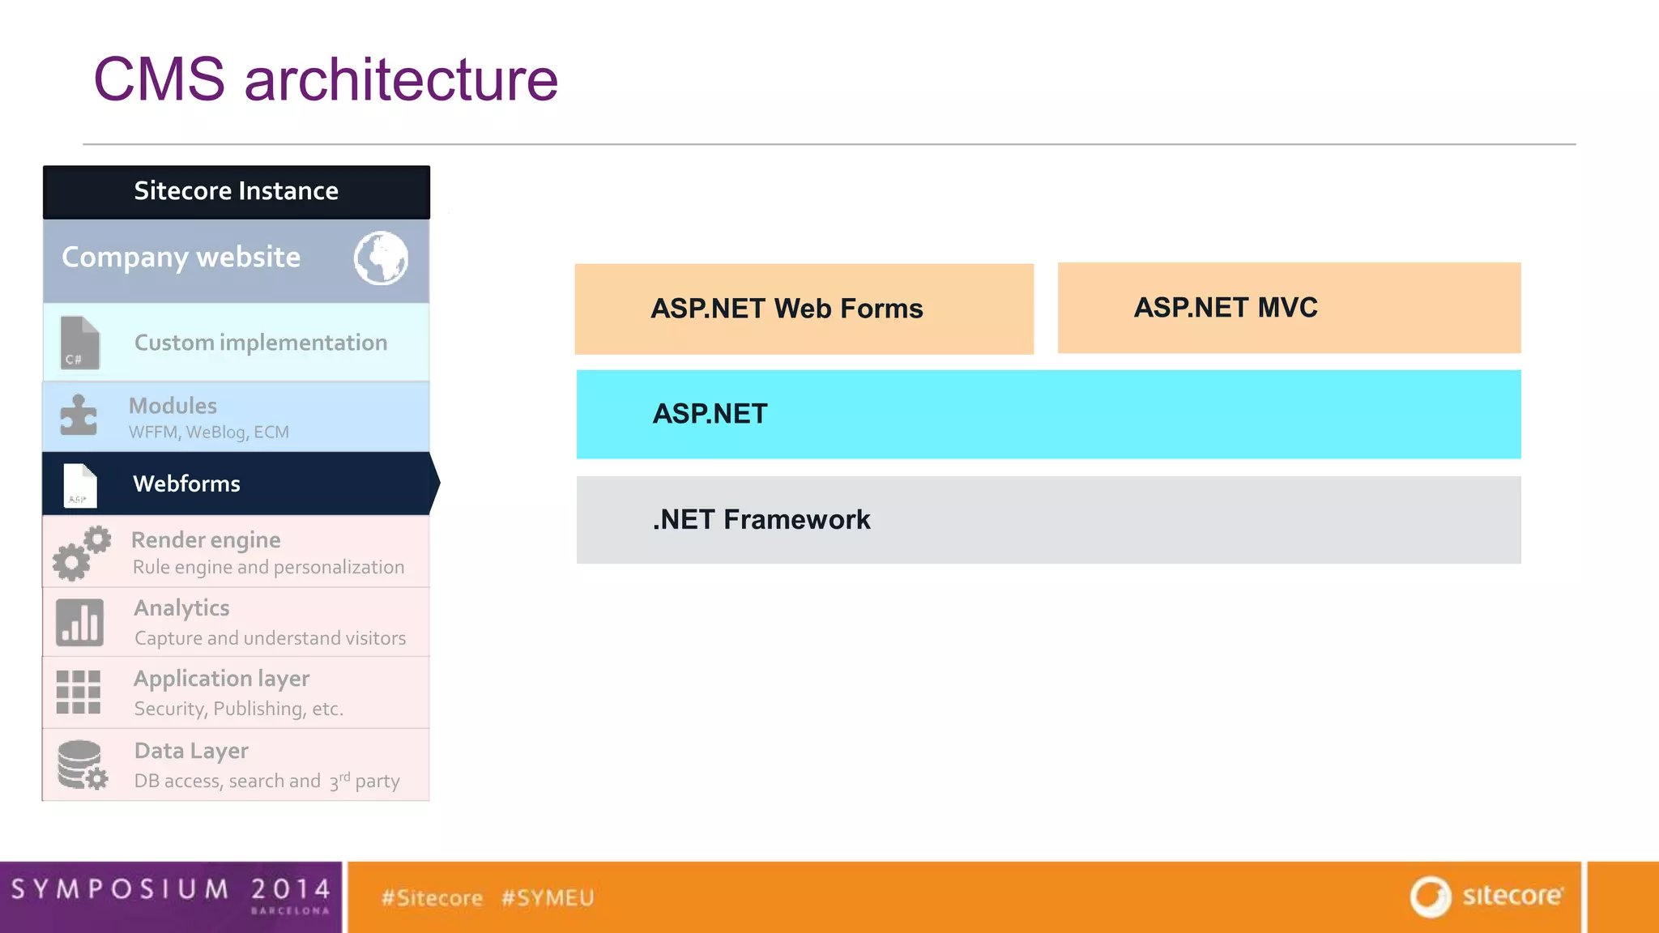1659x933 pixels.
Task: Click the puzzle piece Modules icon
Action: pos(79,415)
